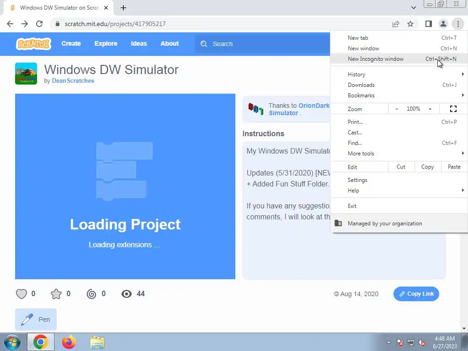Open Settings from the menu
Image resolution: width=468 pixels, height=351 pixels.
pos(399,180)
